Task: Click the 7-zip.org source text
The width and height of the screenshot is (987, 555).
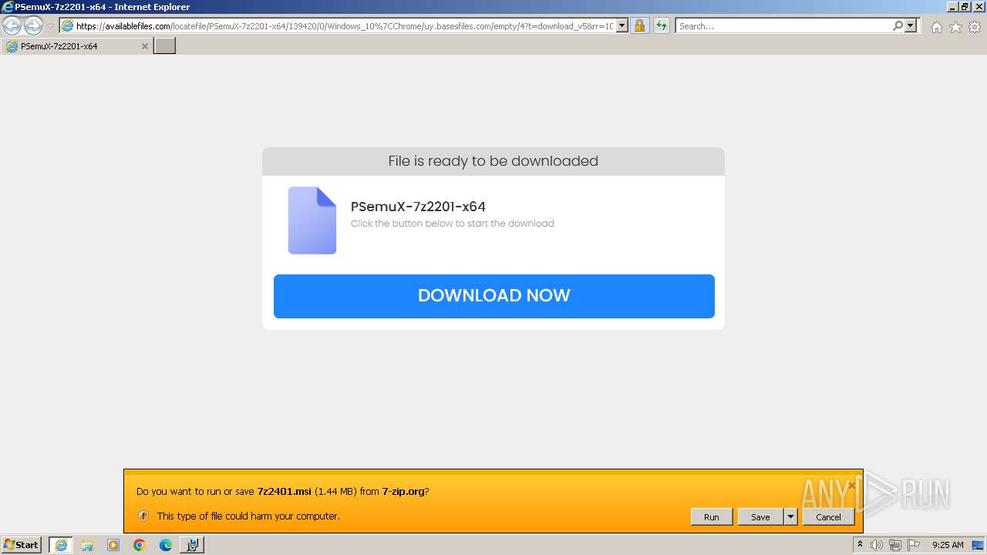Action: (x=403, y=492)
